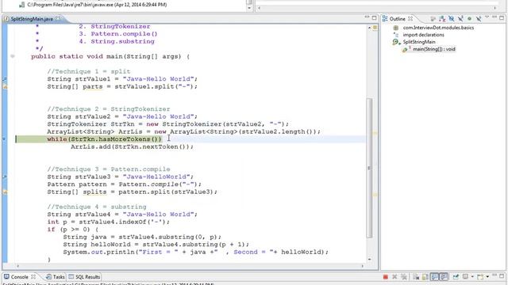
Task: Minimize the Outline view
Action: pyautogui.click(x=494, y=17)
